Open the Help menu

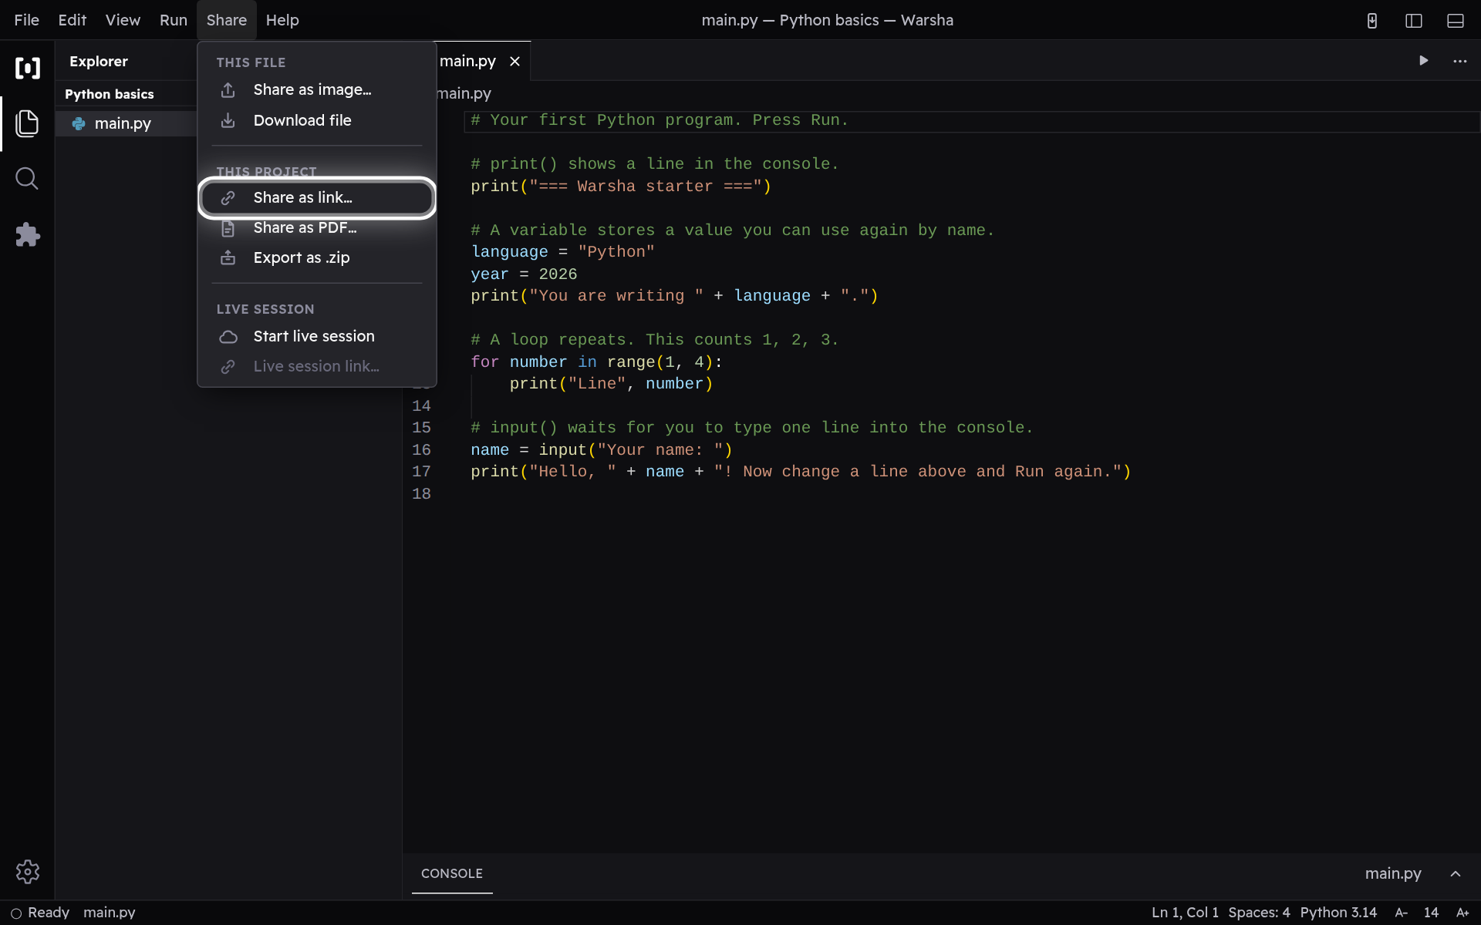click(282, 21)
